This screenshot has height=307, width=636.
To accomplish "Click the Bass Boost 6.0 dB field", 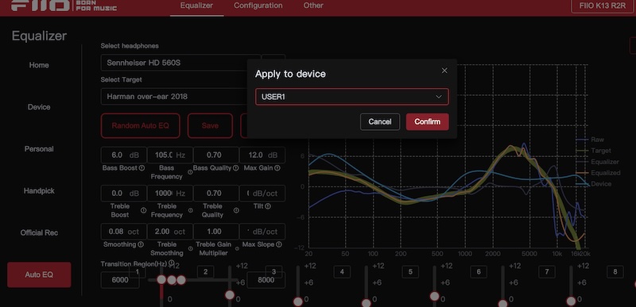I will (124, 155).
